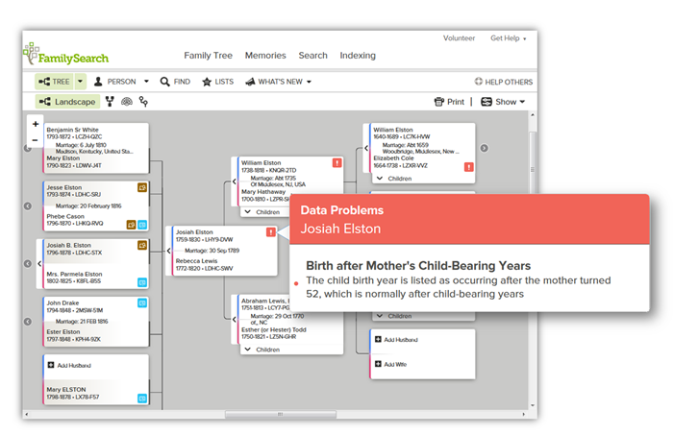
Task: Click the blue research icon beside Phebe Cason
Action: pyautogui.click(x=142, y=224)
